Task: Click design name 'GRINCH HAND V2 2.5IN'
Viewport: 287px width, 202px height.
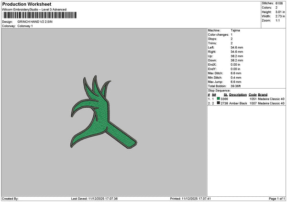Action: click(x=35, y=22)
